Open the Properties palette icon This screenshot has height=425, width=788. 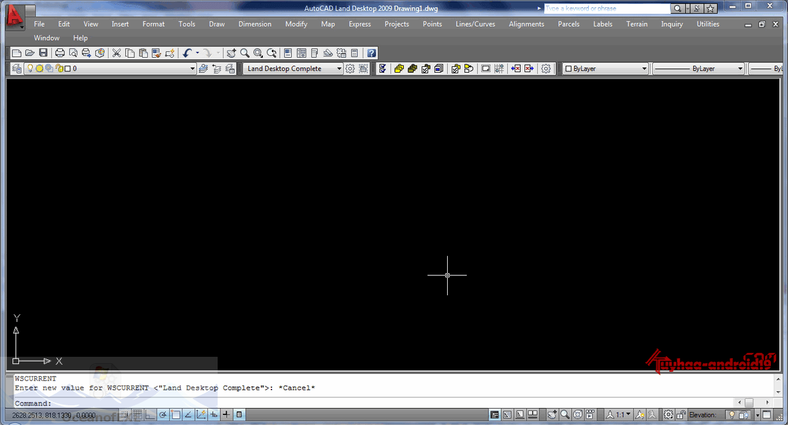point(288,53)
